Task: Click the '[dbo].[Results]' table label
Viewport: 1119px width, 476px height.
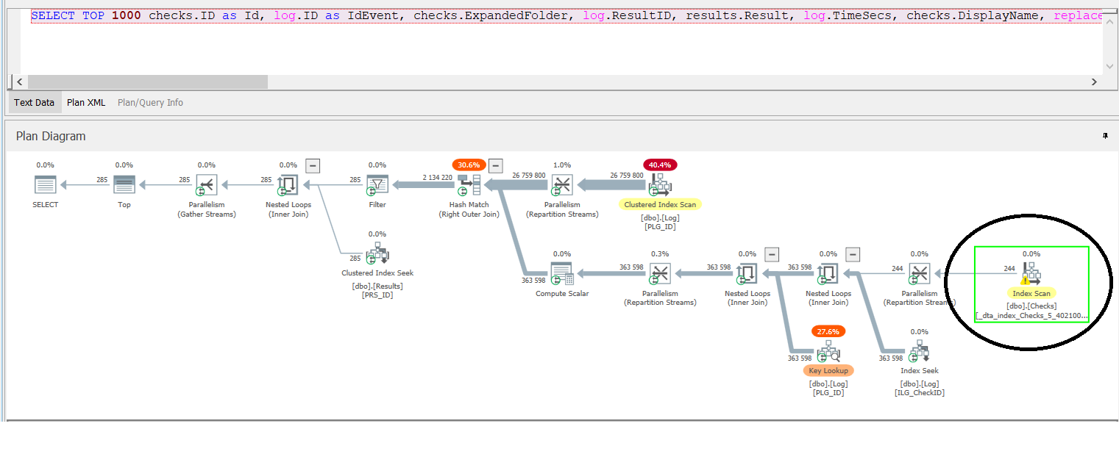Action: 377,286
